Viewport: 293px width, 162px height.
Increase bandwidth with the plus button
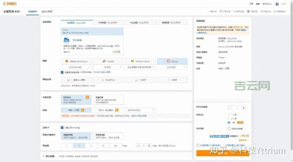tap(149, 146)
